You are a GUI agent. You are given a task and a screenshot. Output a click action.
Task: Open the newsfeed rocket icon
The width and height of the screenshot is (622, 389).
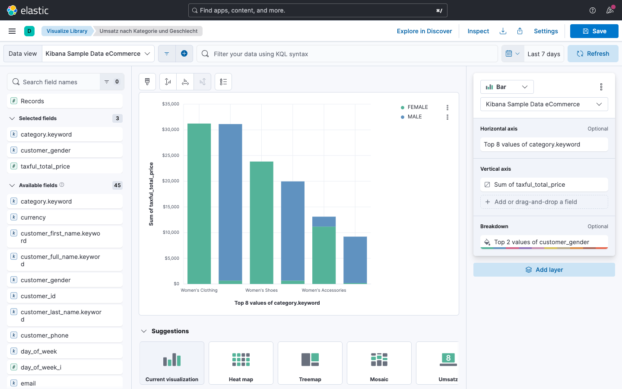(610, 10)
